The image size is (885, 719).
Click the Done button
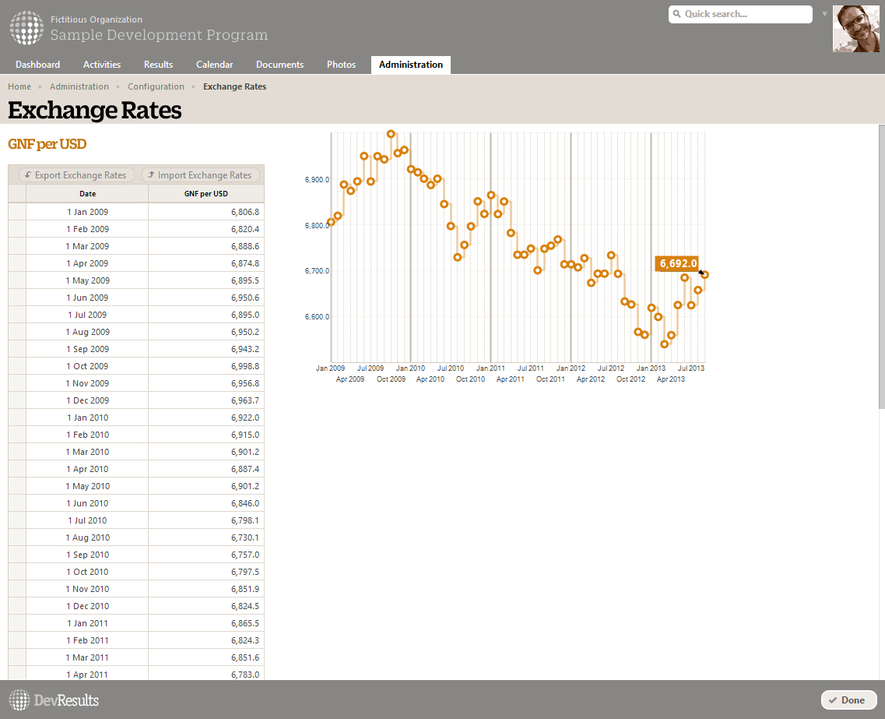click(x=848, y=700)
